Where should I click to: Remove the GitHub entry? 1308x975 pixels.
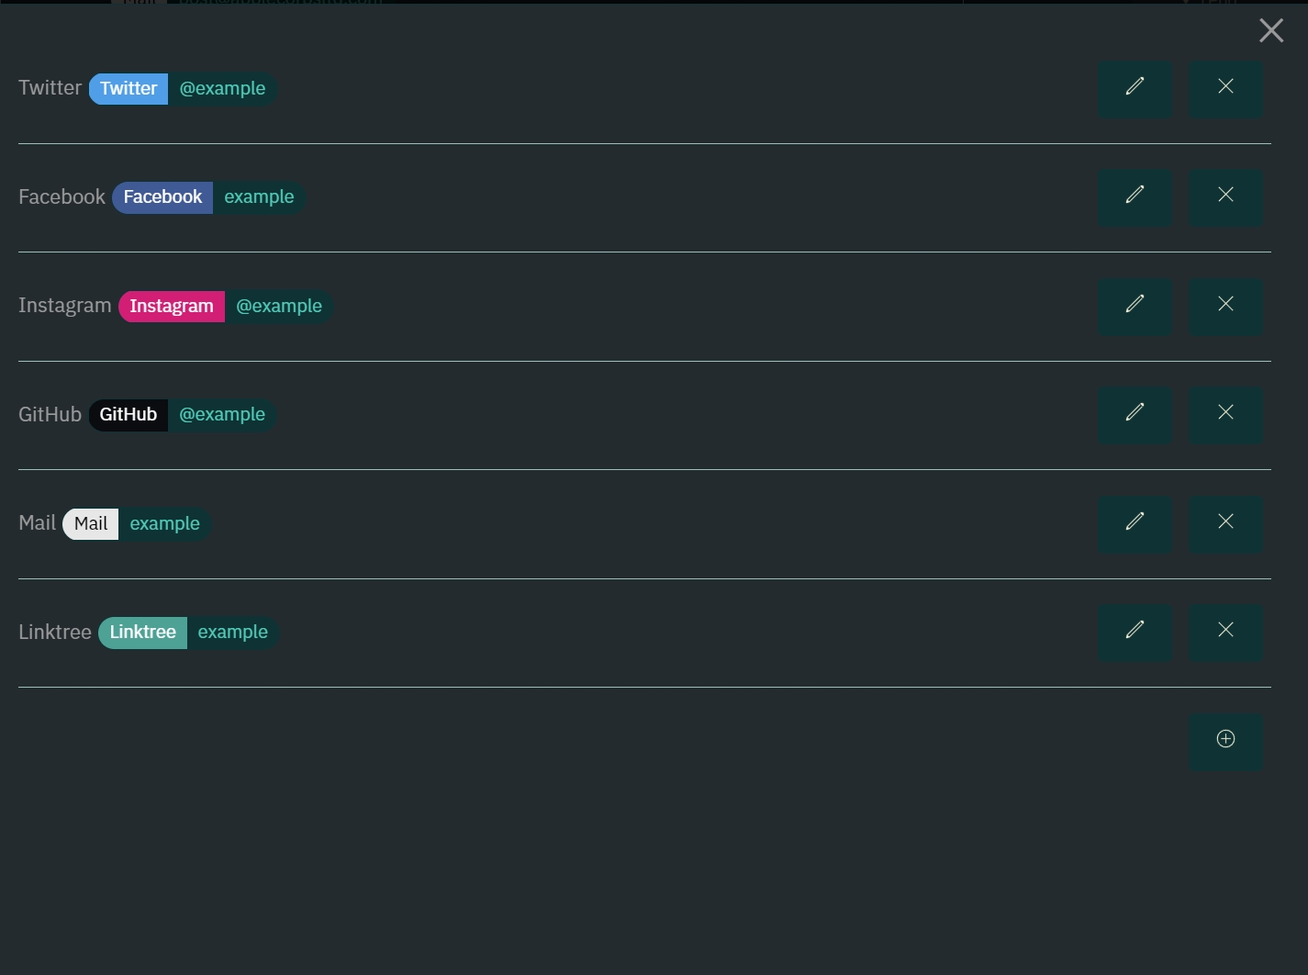point(1225,415)
